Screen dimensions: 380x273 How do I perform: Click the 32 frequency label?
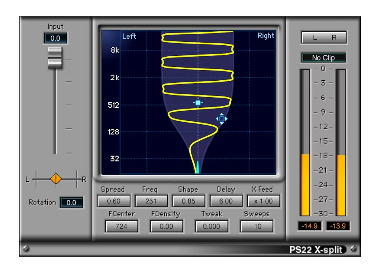coord(115,158)
